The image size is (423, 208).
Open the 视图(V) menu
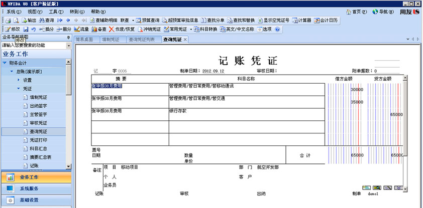[x=35, y=12]
